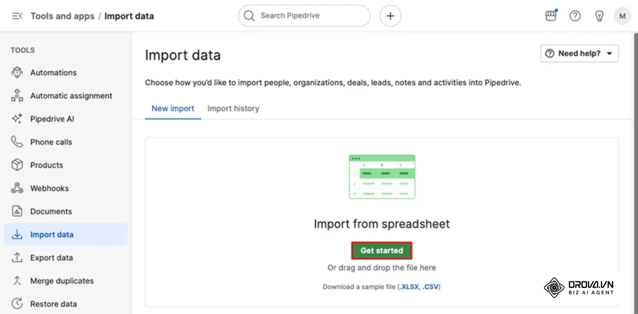
Task: Click the Export data upload icon
Action: click(x=17, y=257)
